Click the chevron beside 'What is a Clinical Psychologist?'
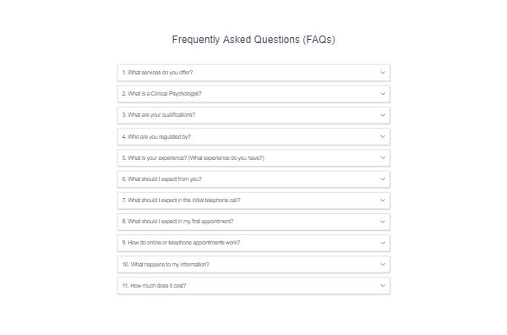Viewport: 507px width, 335px height. click(383, 94)
